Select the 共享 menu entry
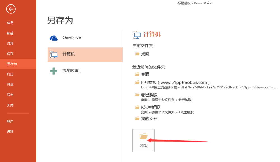Screen dimensions: 280x162 [10, 84]
